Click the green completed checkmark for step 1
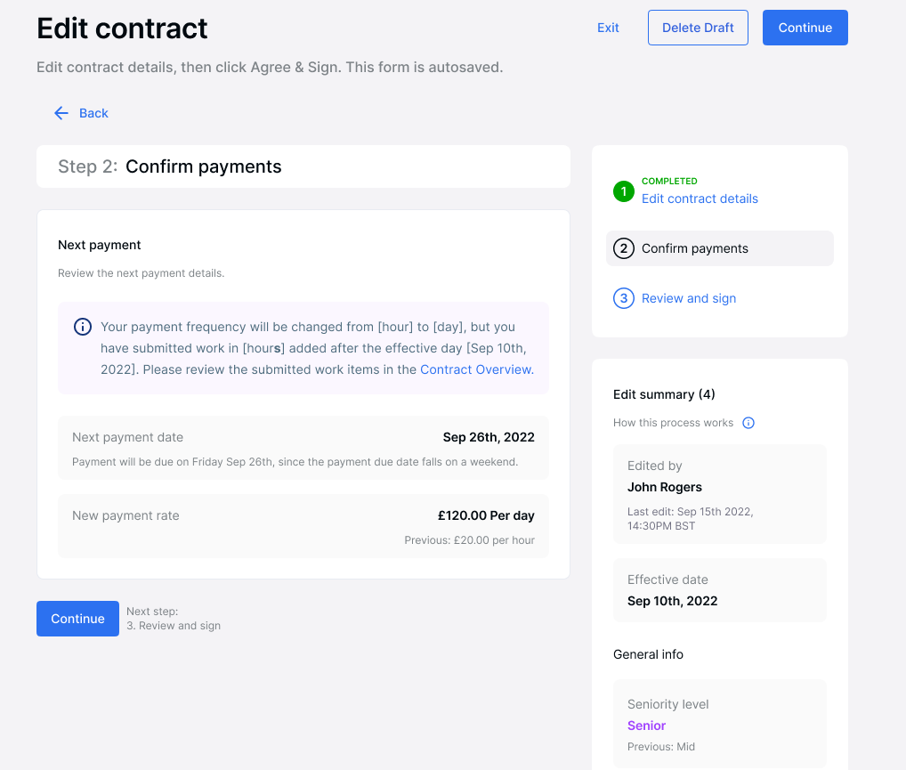 tap(623, 190)
